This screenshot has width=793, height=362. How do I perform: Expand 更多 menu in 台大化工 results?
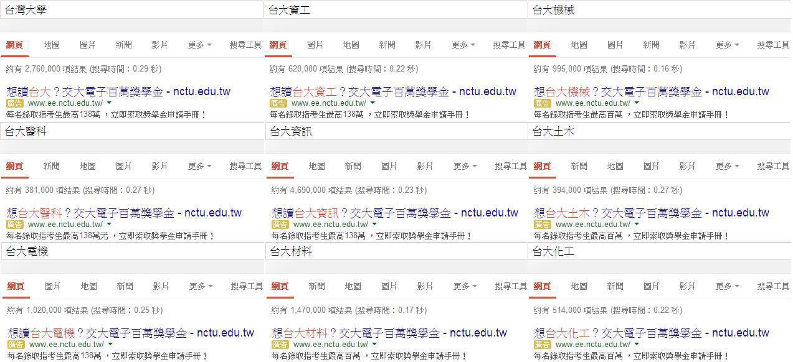727,286
